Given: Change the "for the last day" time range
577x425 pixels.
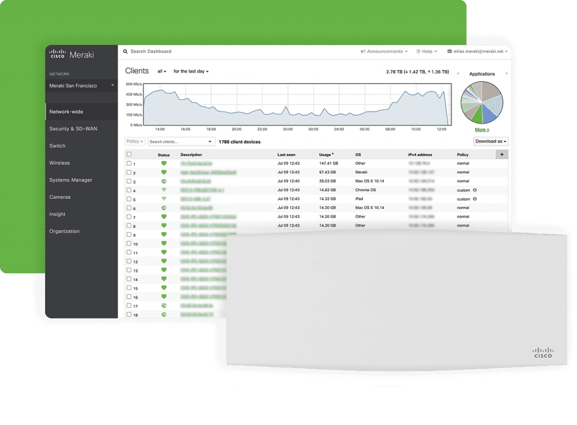Looking at the screenshot, I should click(191, 72).
